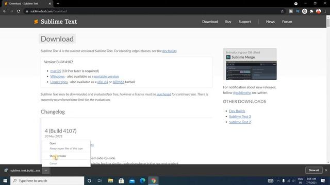Click the portable version link
The width and height of the screenshot is (330, 185).
[106, 77]
